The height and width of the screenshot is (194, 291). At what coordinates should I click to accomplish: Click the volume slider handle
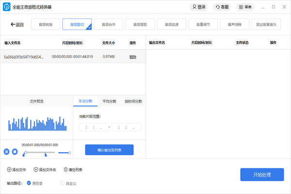pos(69,153)
